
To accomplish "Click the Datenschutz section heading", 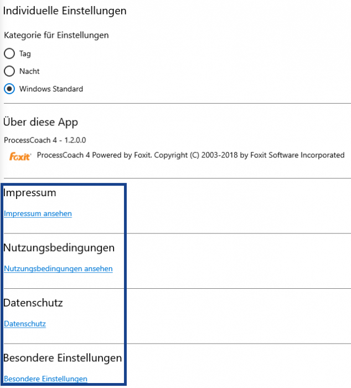I will click(33, 303).
